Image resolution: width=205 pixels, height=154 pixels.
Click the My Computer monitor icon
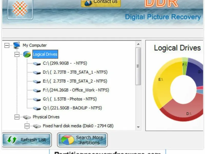[x=17, y=45]
